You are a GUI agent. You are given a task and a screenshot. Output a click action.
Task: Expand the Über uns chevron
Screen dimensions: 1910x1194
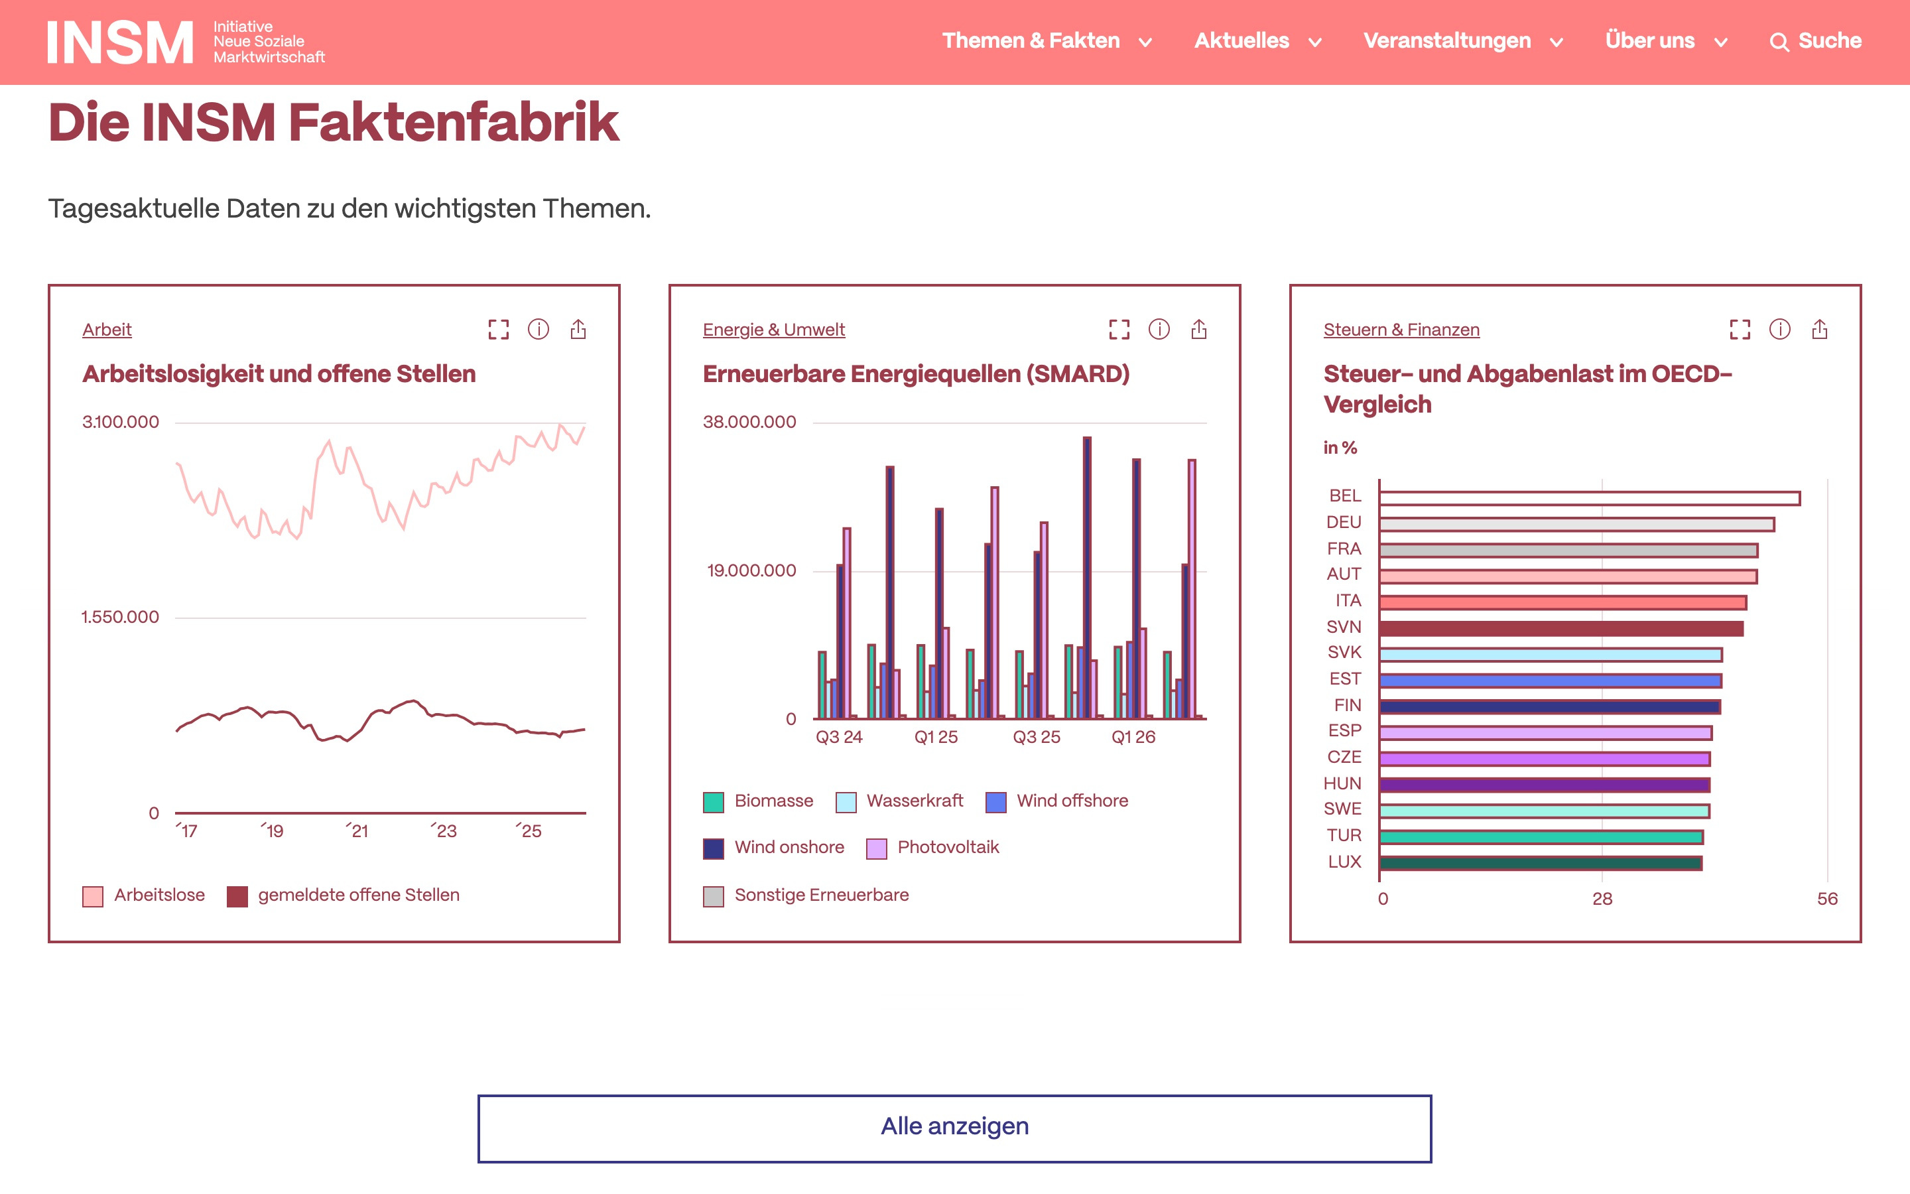coord(1722,42)
